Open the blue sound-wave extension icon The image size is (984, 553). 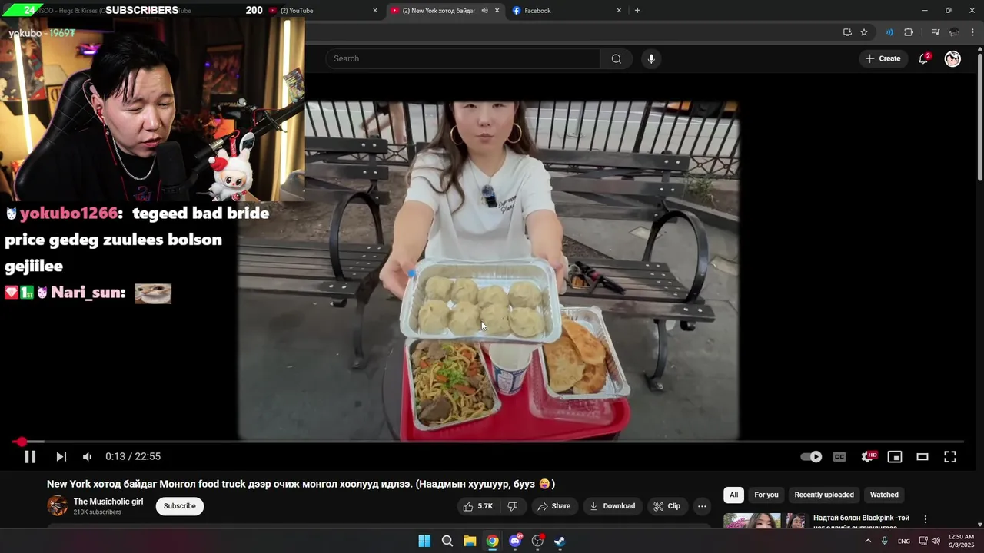pyautogui.click(x=889, y=32)
